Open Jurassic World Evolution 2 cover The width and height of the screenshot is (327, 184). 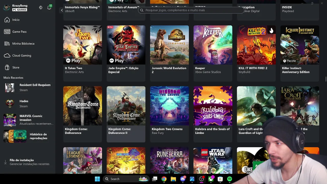point(169,45)
